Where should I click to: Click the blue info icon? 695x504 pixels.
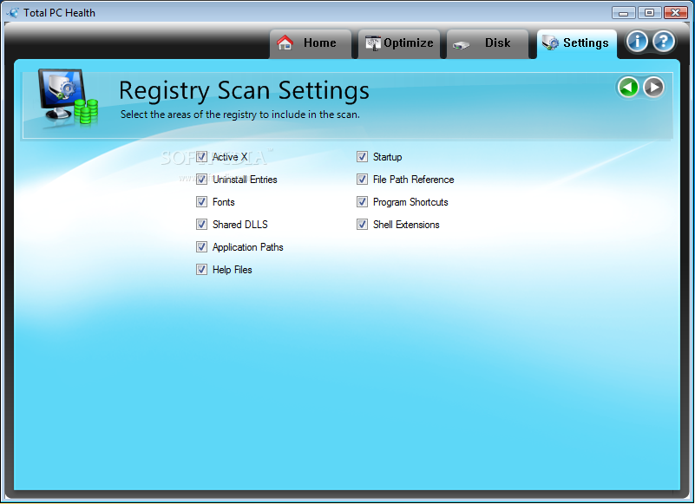coord(637,42)
